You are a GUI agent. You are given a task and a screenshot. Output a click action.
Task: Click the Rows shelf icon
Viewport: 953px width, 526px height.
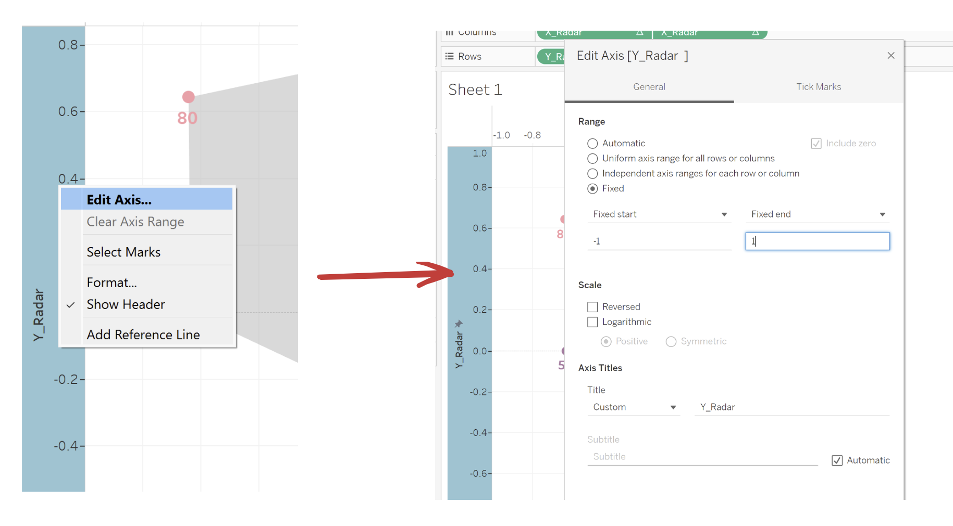449,56
